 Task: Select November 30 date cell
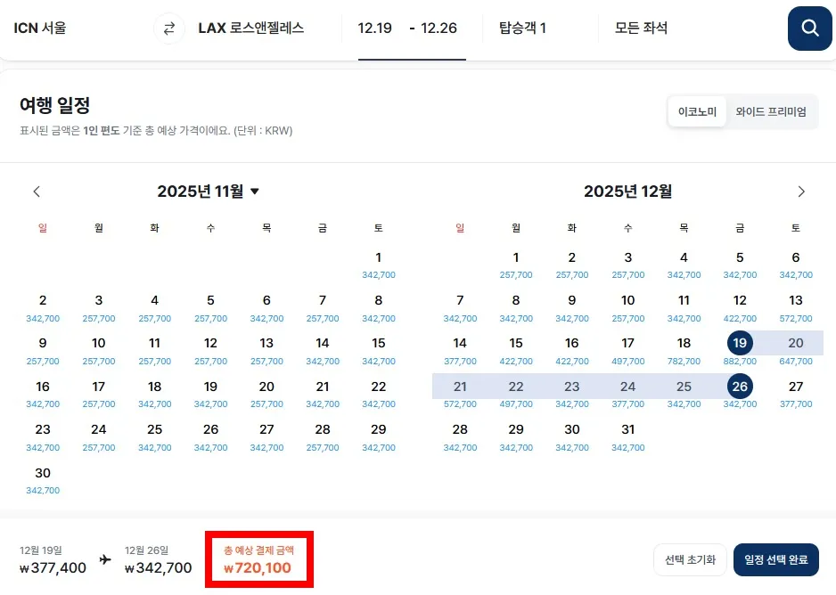43,479
